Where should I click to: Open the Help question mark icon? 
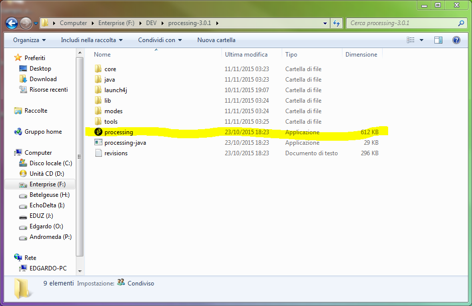click(456, 40)
